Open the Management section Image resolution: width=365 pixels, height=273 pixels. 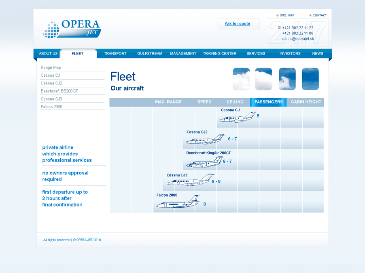point(183,53)
